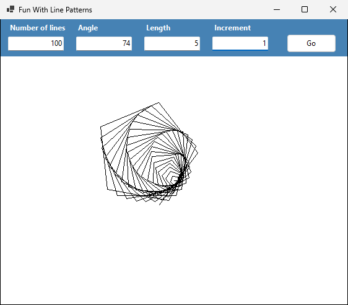Screen dimensions: 348x305
Task: Focus the Number of lines input field
Action: pos(36,43)
